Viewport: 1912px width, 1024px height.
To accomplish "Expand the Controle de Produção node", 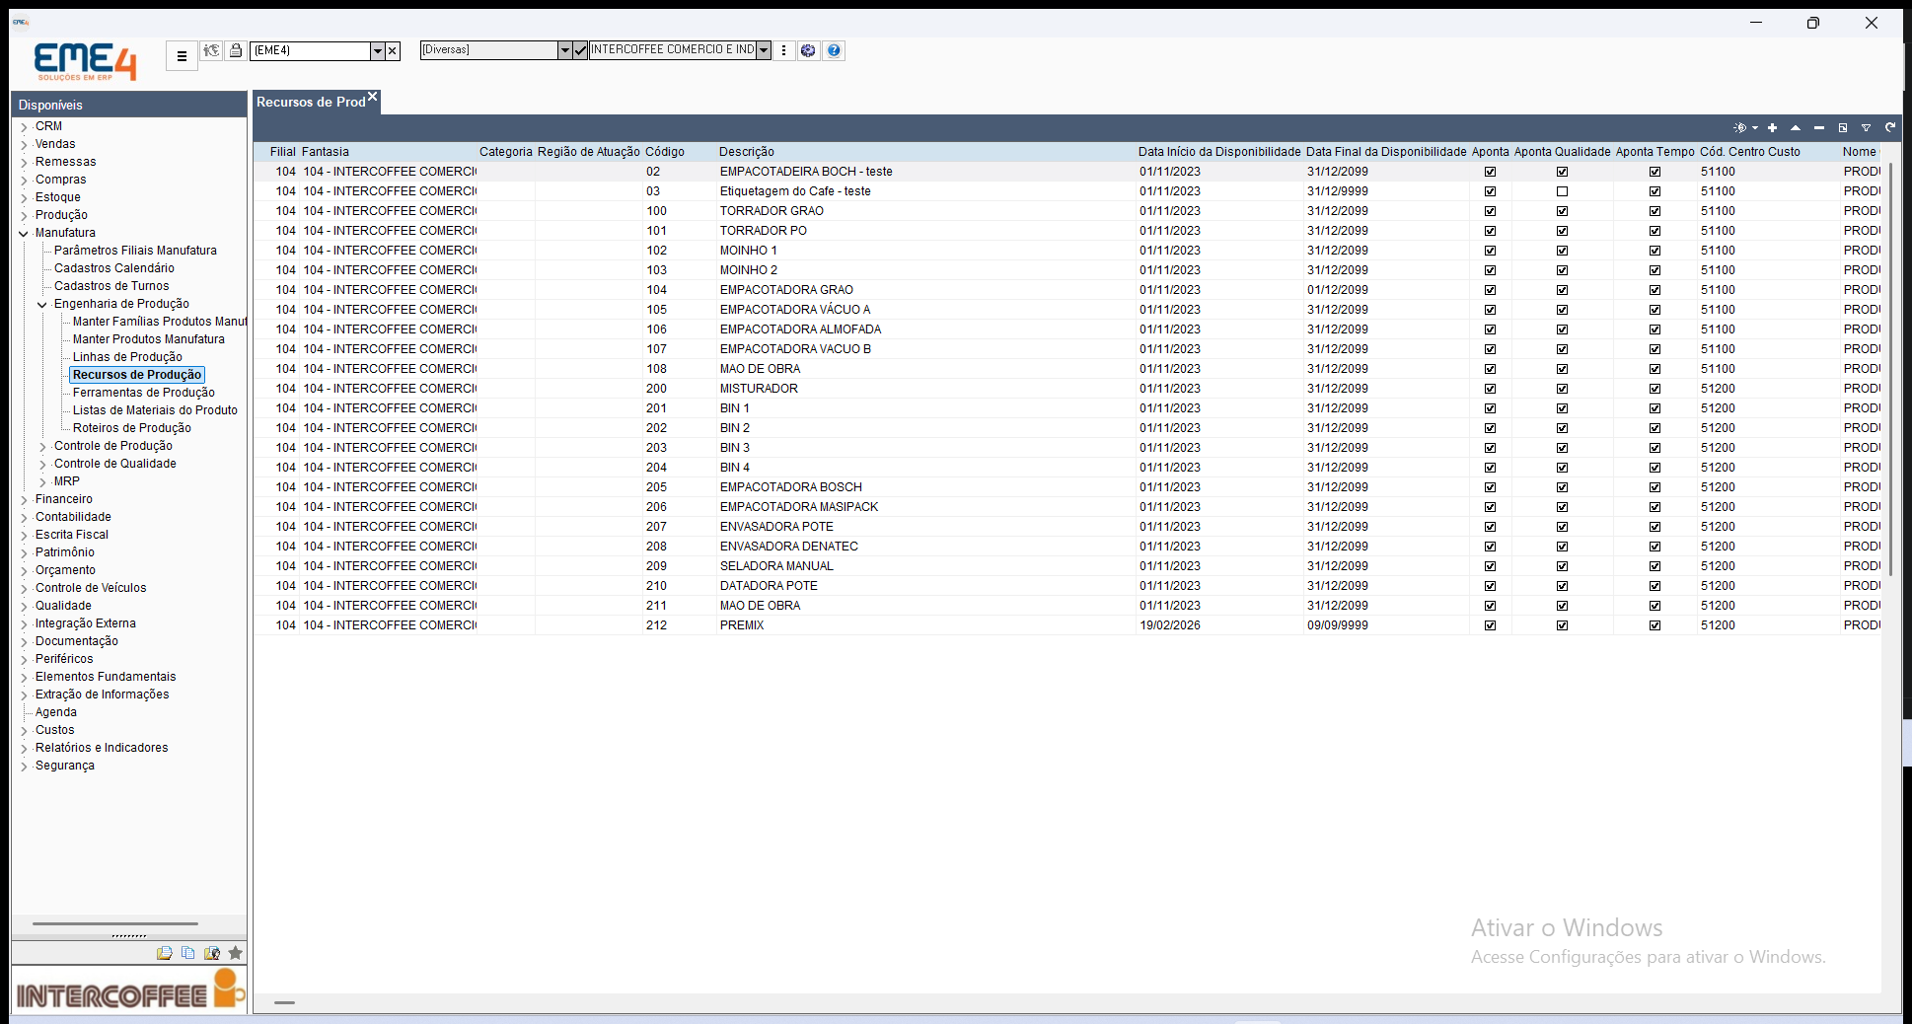I will tap(42, 447).
